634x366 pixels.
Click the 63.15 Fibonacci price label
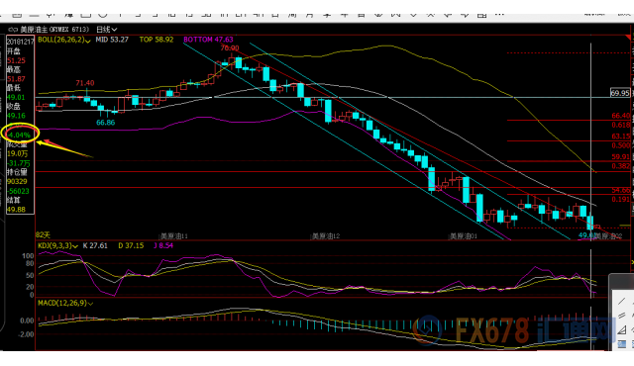621,136
